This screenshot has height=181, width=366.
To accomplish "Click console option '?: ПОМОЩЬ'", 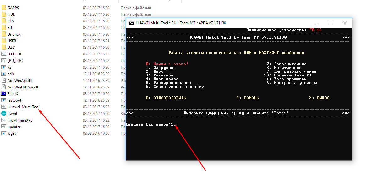I will coord(248,98).
